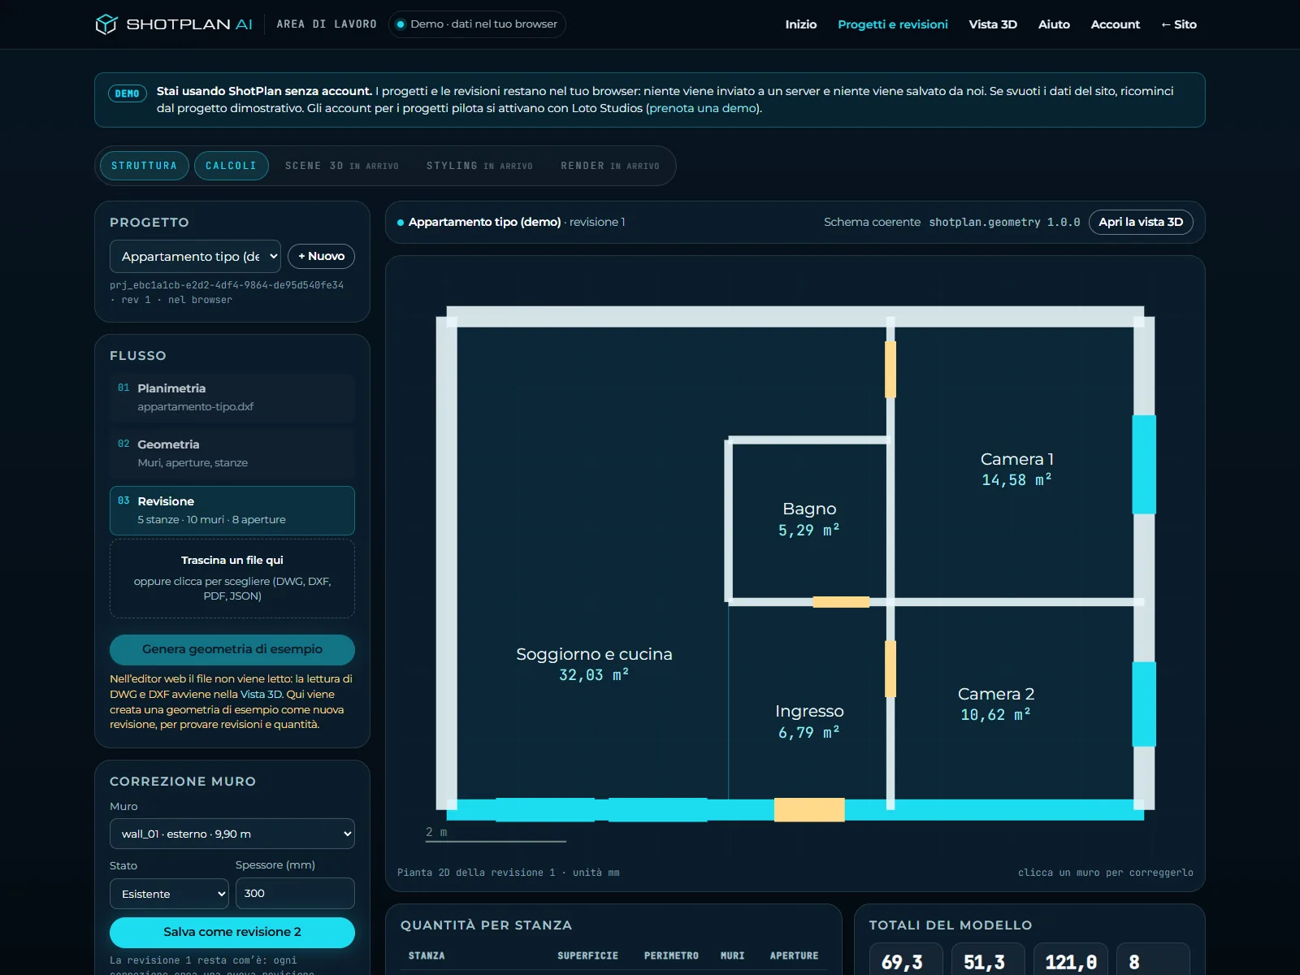
Task: Expand the Appartamento tipo project dropdown
Action: [195, 256]
